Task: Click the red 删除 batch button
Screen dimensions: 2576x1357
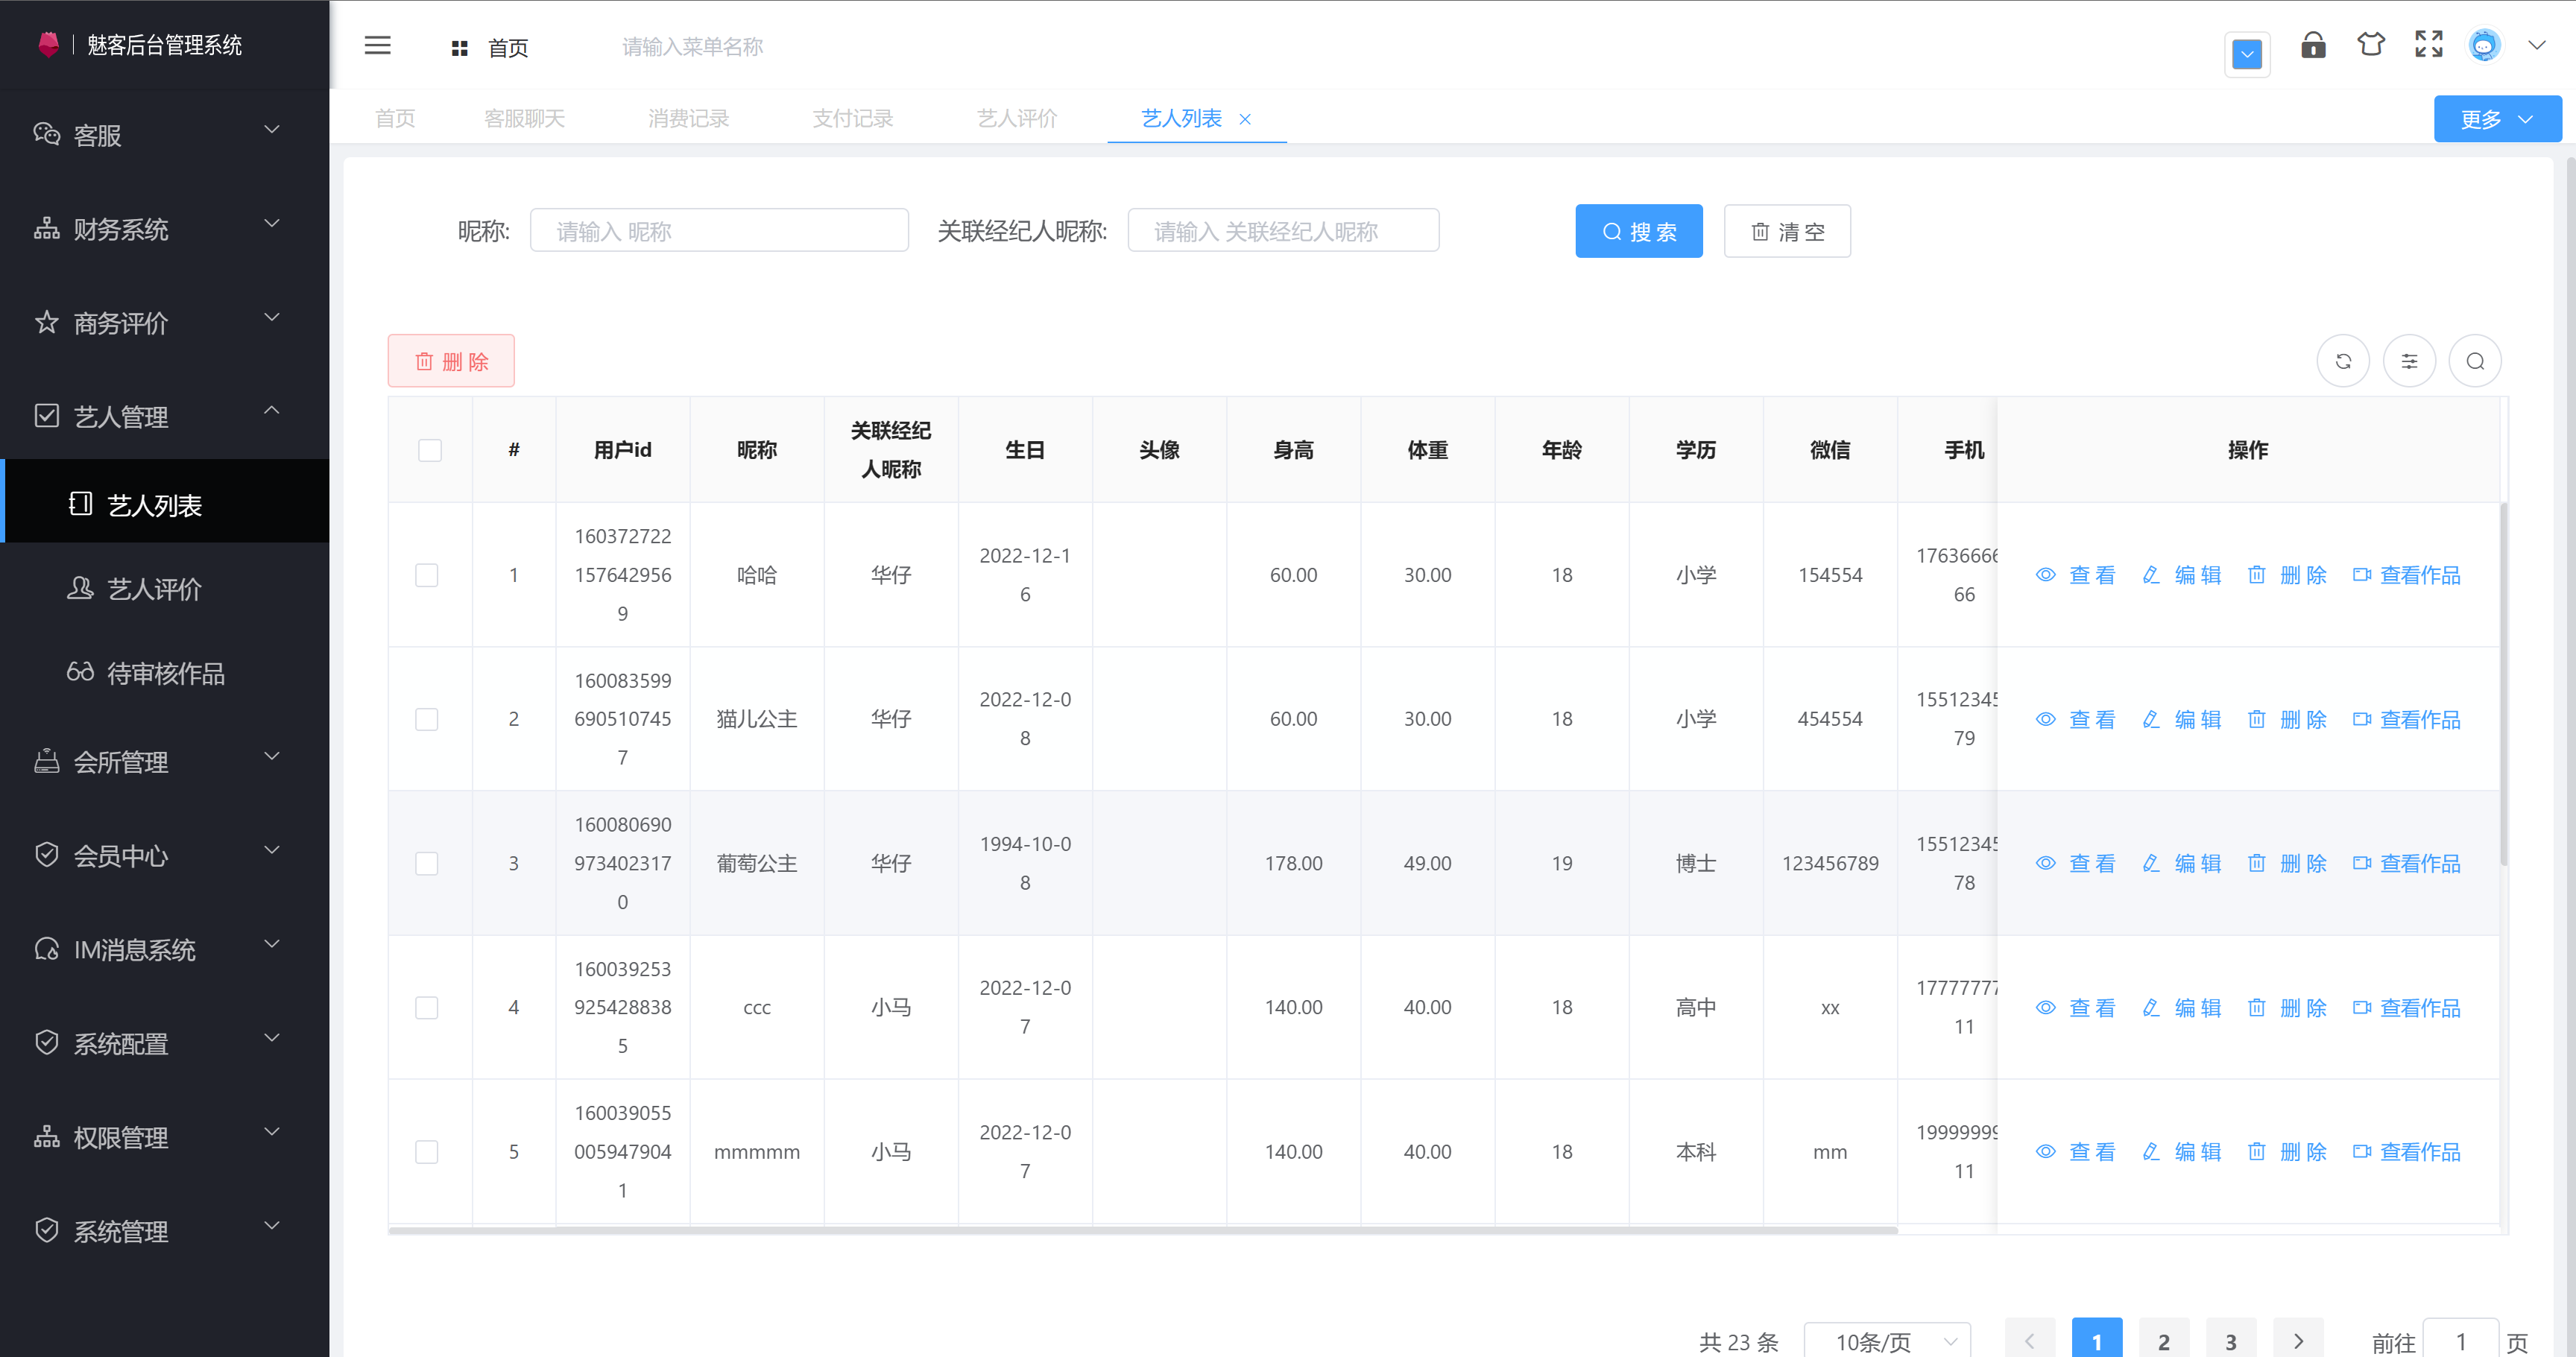Action: [451, 361]
